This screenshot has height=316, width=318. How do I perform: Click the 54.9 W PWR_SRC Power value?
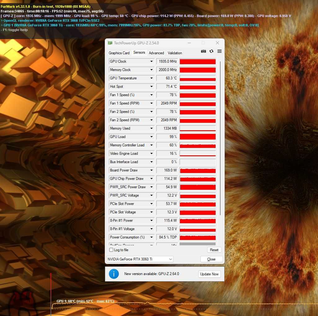click(167, 187)
